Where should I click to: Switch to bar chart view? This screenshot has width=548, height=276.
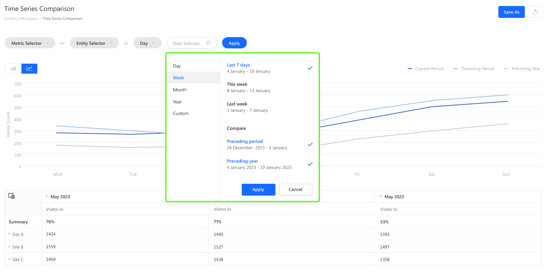pos(13,69)
